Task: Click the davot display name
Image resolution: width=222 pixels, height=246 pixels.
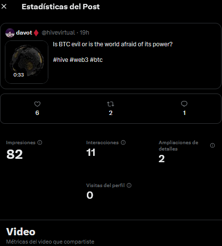Action: tap(24, 33)
